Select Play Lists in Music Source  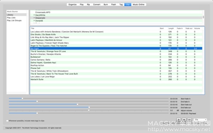11,18
